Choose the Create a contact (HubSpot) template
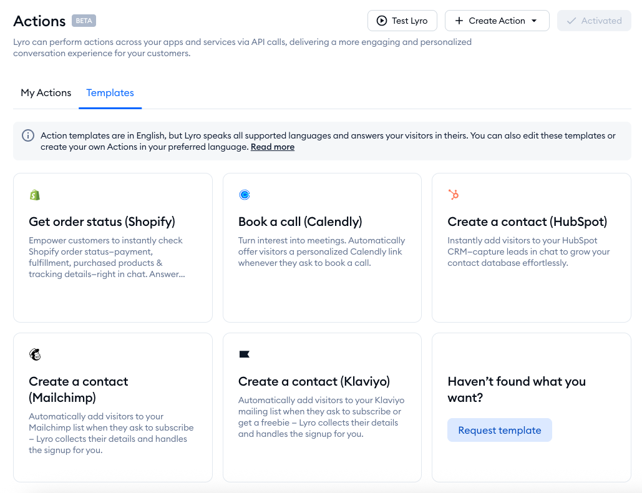The height and width of the screenshot is (493, 642). (531, 248)
